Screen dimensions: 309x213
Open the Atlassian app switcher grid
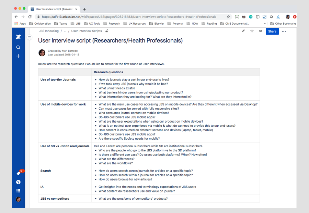point(18,190)
